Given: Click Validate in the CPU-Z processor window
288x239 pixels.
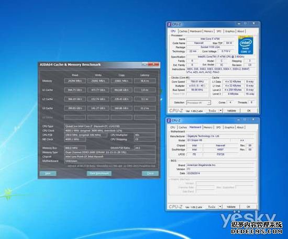Looking at the screenshot, I should [231, 110].
